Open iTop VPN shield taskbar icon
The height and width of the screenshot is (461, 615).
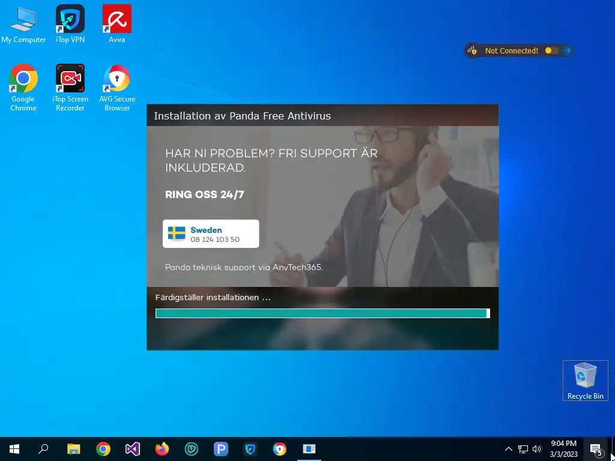(250, 449)
